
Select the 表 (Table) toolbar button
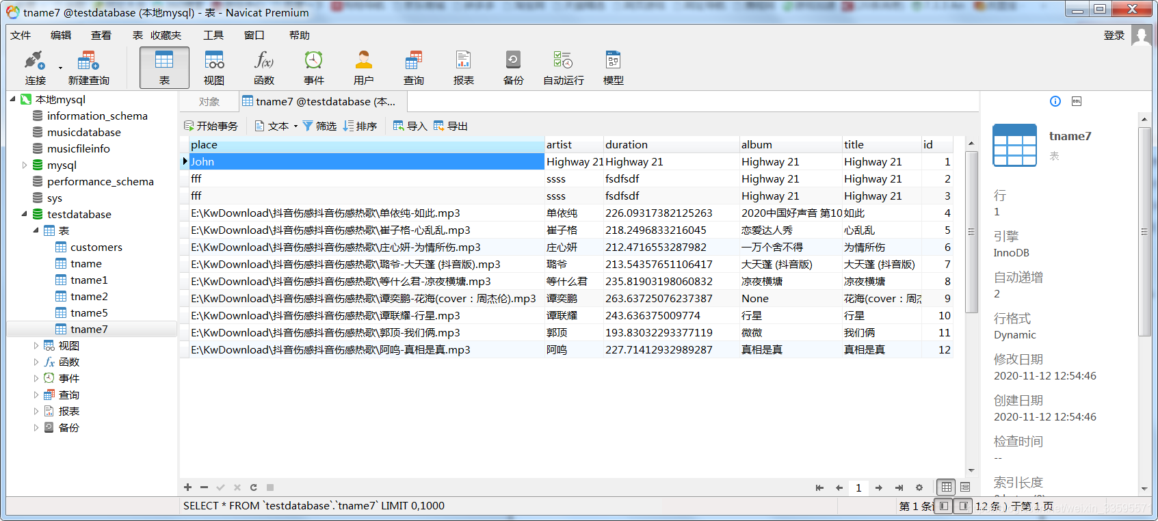(x=164, y=68)
